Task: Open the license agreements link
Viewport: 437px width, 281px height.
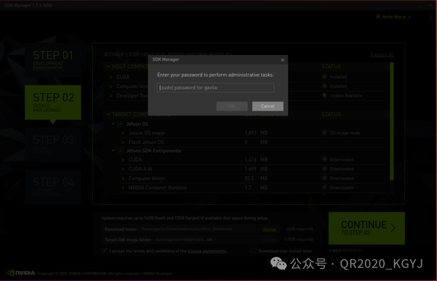Action: 208,251
